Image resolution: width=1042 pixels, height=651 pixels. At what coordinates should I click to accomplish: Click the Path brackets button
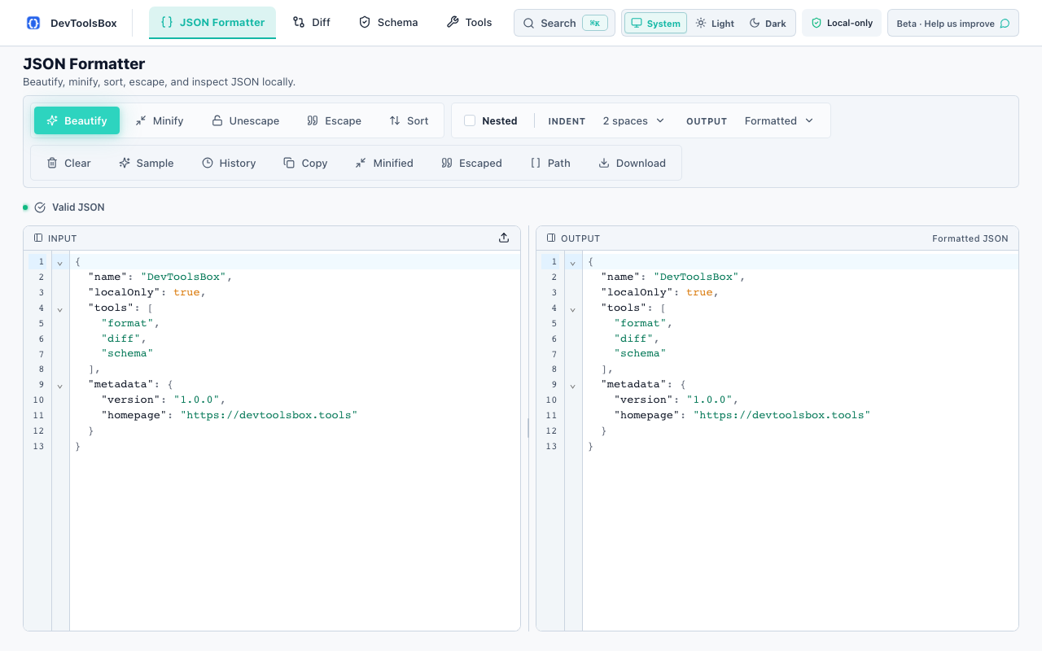pos(550,163)
